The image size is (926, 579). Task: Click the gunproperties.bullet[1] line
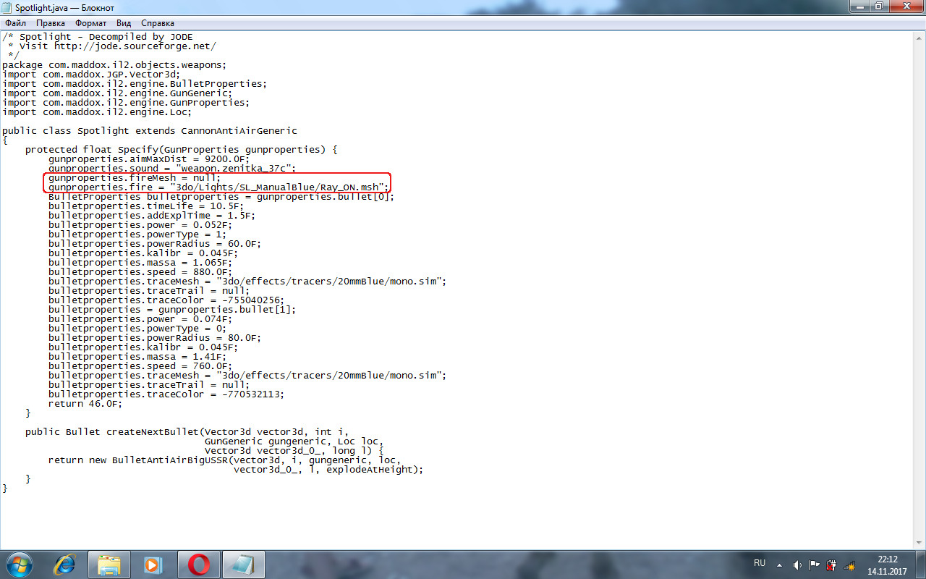click(172, 310)
